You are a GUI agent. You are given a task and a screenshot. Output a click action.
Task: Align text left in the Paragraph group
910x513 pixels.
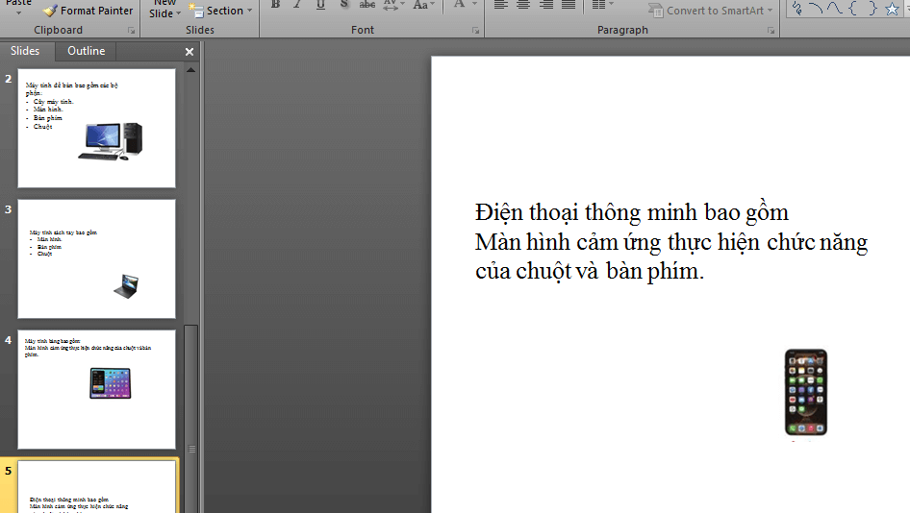point(501,5)
